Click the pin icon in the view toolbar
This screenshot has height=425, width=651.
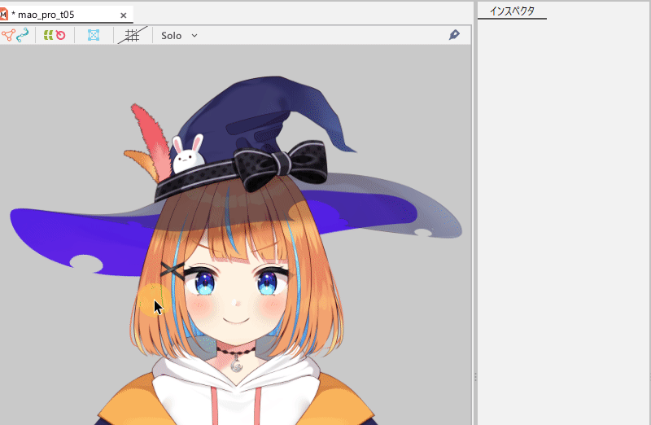click(454, 35)
